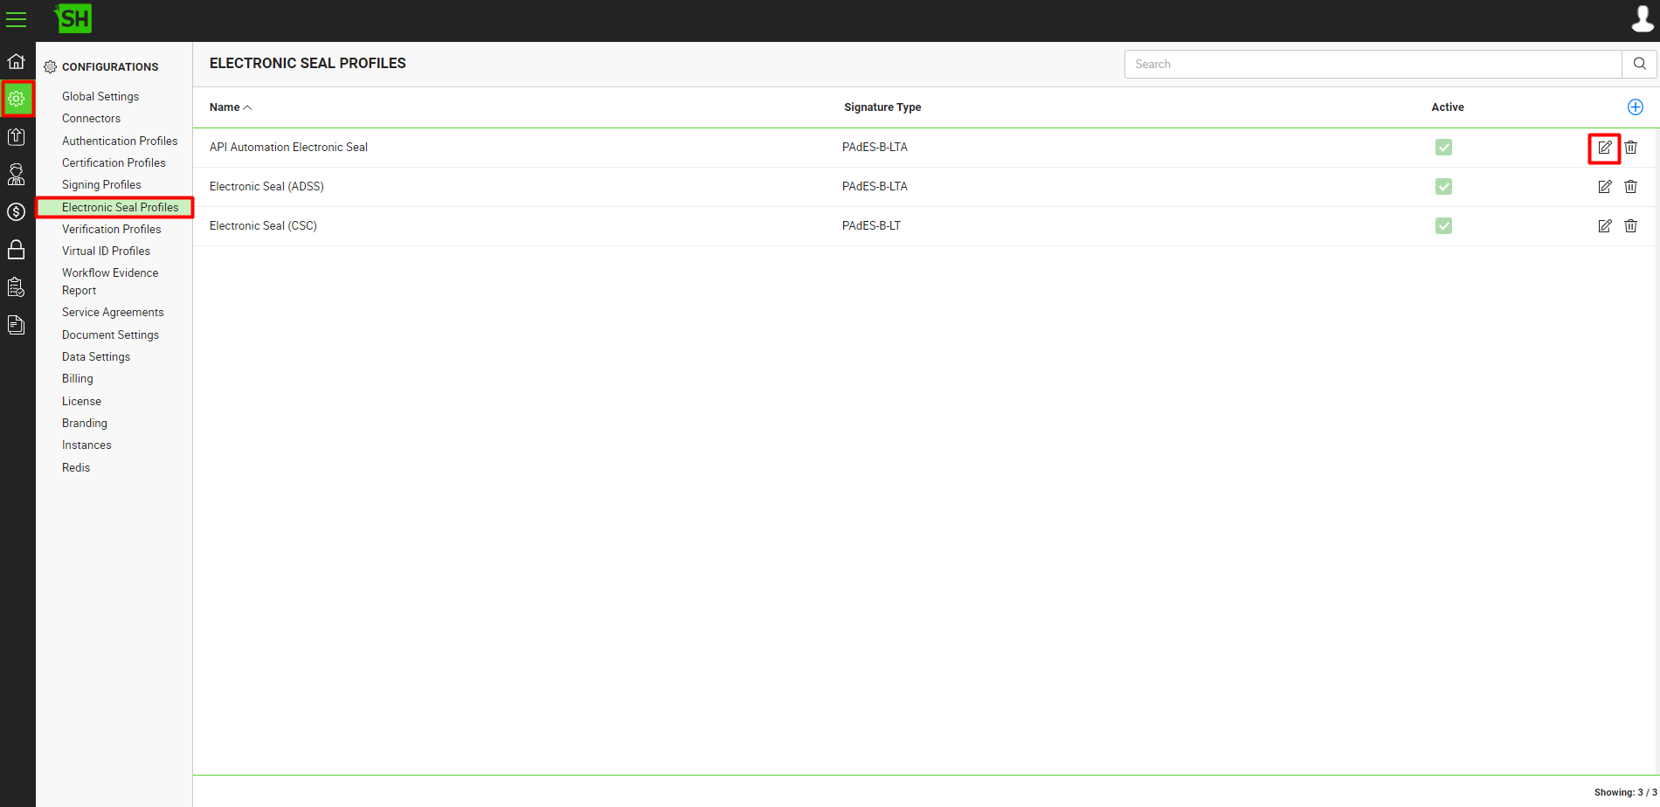The height and width of the screenshot is (807, 1660).
Task: Open Signing Profiles
Action: click(x=101, y=184)
